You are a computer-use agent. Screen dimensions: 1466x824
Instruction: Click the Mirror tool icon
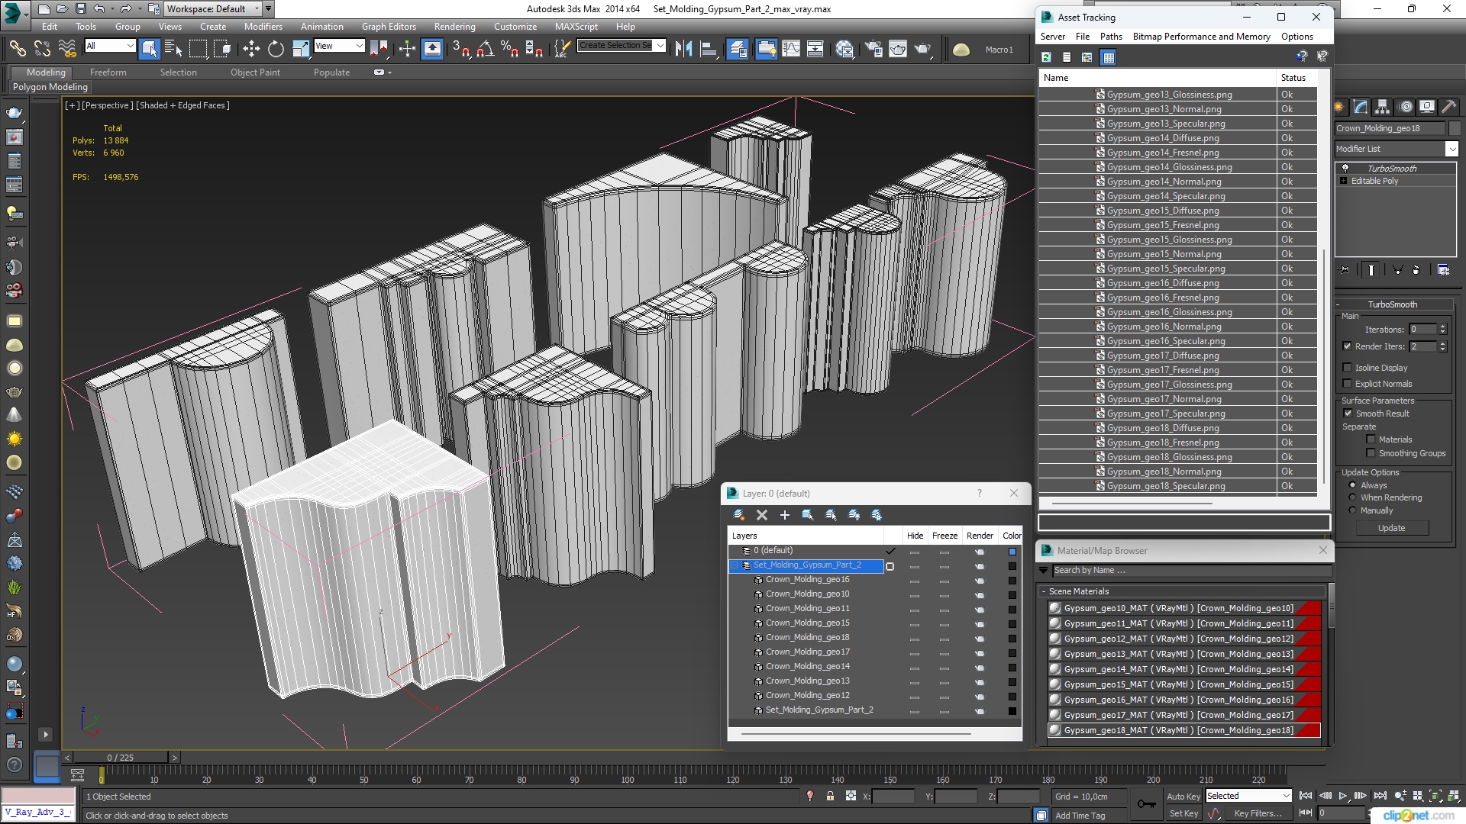pyautogui.click(x=684, y=50)
